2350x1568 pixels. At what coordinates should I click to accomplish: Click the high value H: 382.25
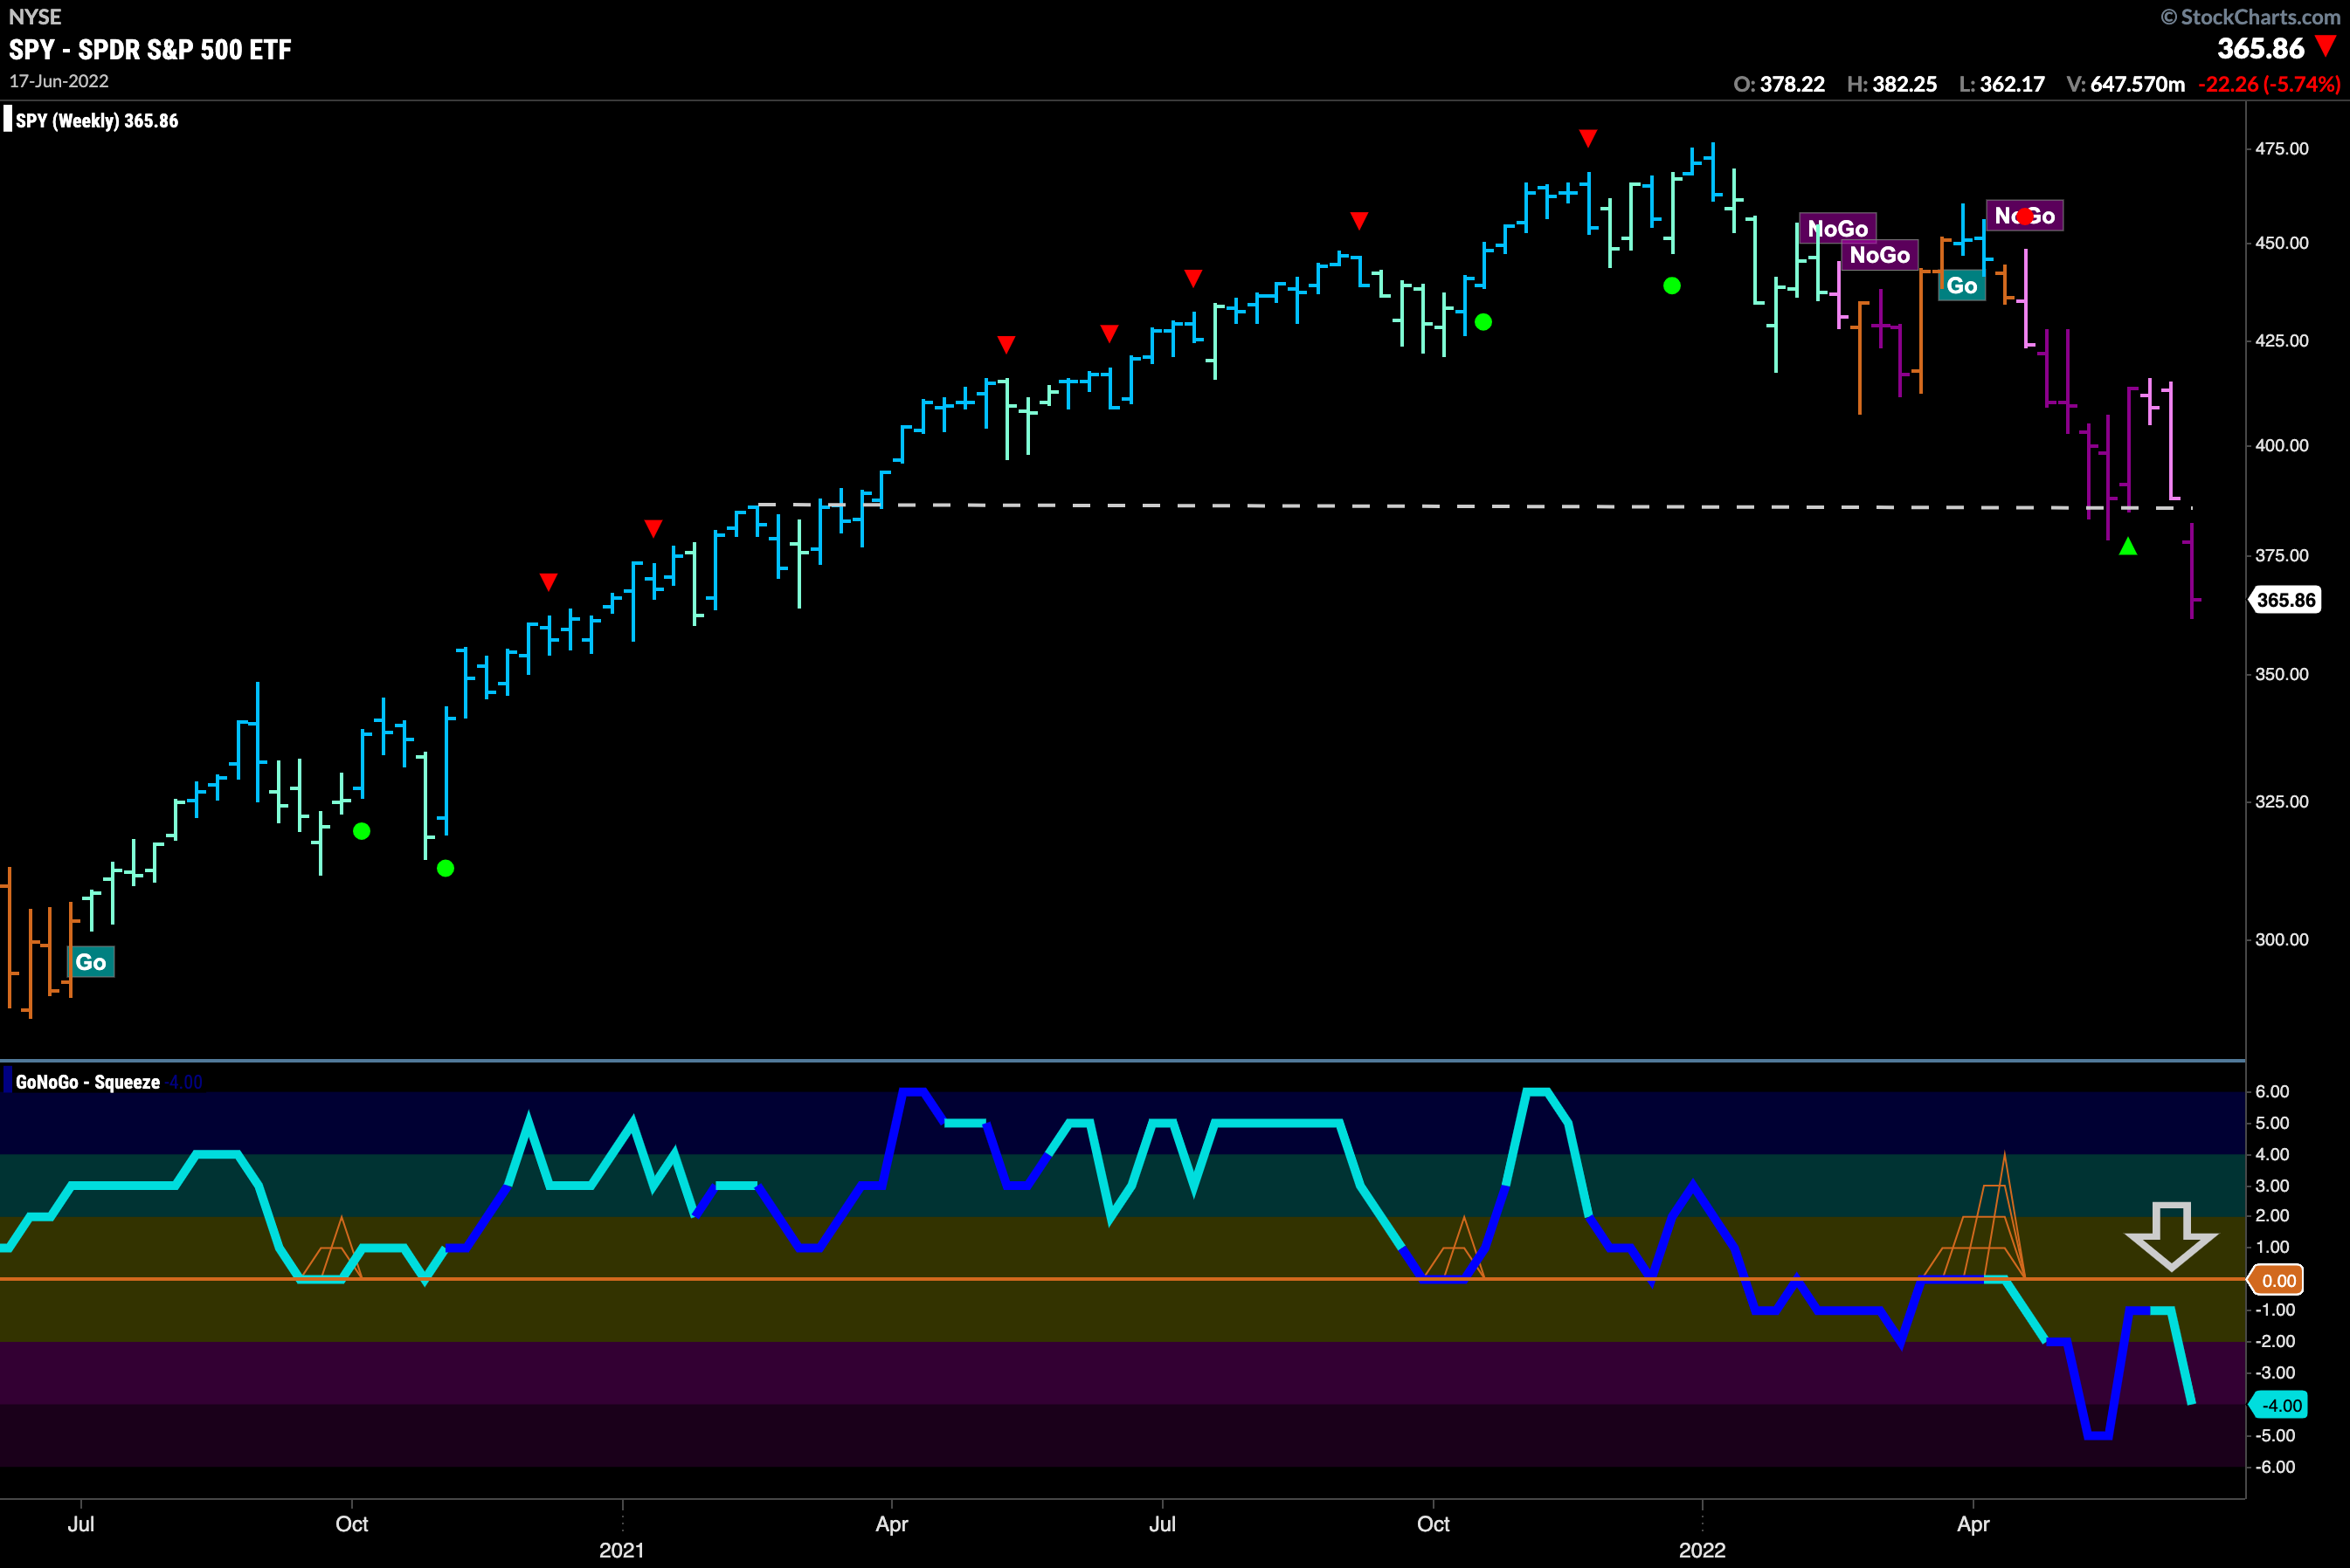[1892, 84]
